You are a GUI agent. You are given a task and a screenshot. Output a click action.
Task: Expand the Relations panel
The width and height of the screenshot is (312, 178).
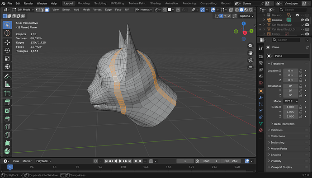click(277, 130)
